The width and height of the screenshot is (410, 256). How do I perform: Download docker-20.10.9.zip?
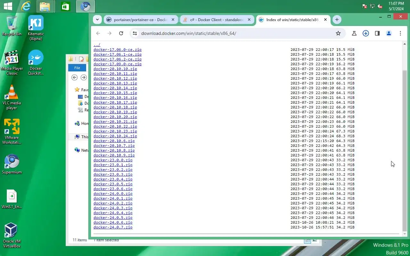click(x=114, y=155)
